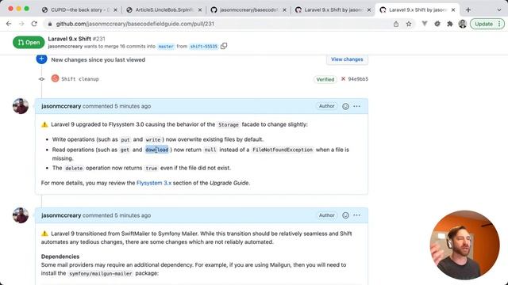Open the Shift cleanup commit
Viewport: 508px width, 285px height.
click(80, 79)
